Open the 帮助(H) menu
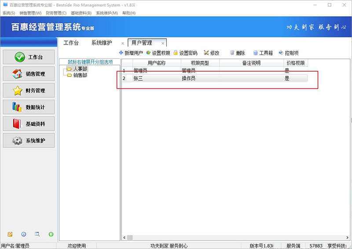 [129, 13]
